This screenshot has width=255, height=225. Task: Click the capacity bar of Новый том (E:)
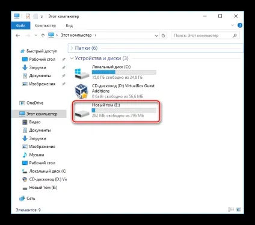[124, 110]
